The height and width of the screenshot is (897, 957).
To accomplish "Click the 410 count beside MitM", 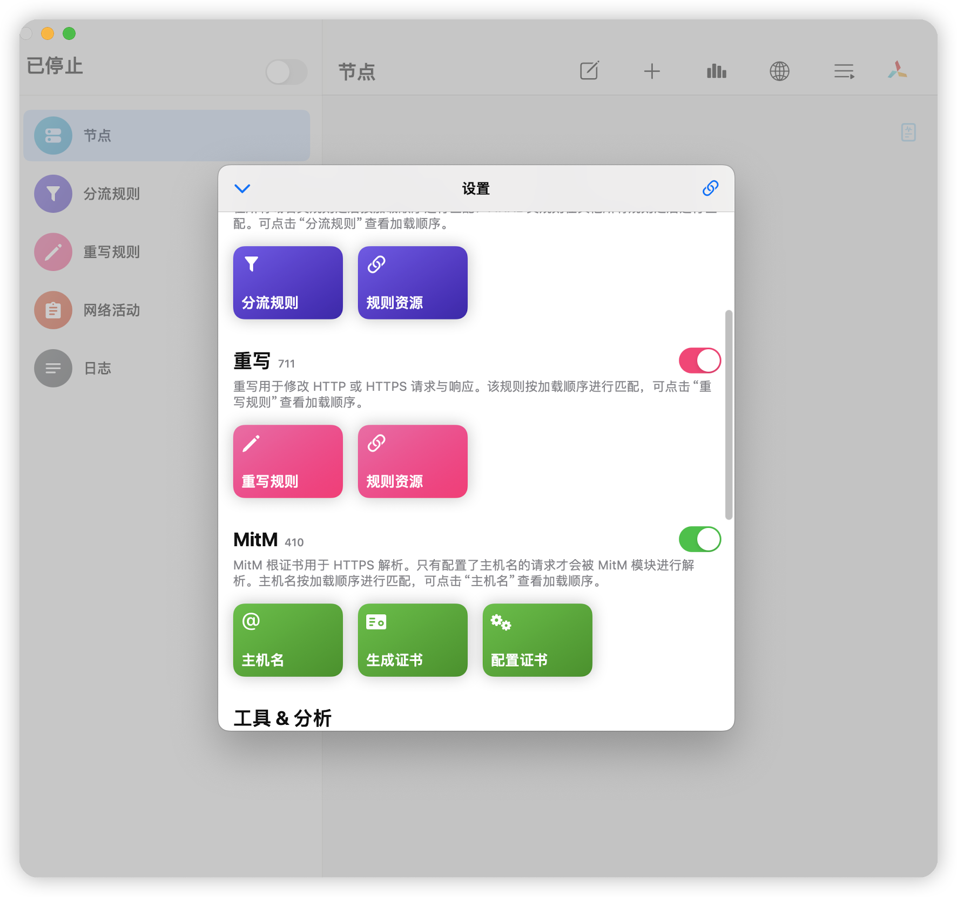I will pos(294,542).
